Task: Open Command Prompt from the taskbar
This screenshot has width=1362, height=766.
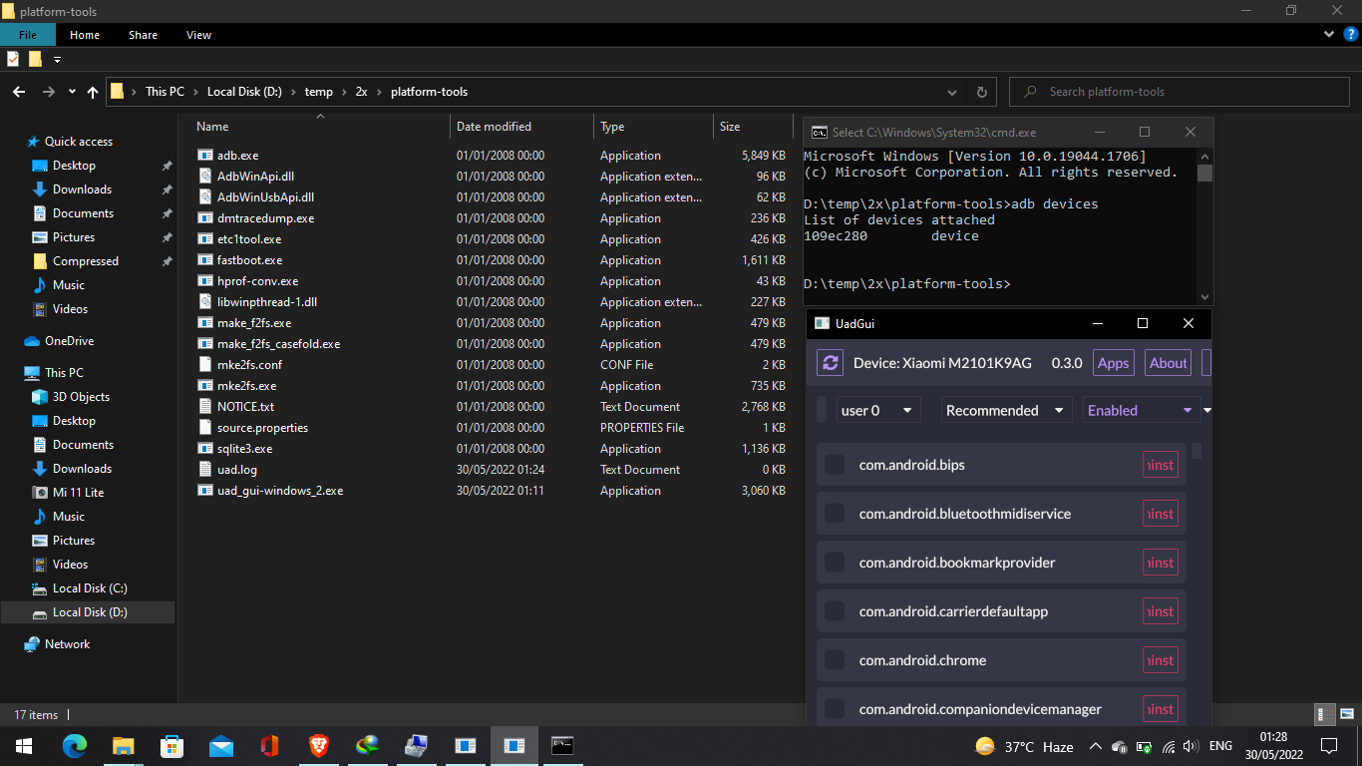Action: [563, 746]
